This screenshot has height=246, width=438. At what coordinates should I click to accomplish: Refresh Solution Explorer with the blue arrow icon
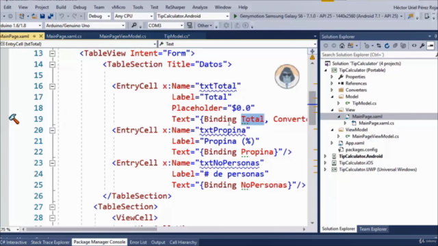387,46
